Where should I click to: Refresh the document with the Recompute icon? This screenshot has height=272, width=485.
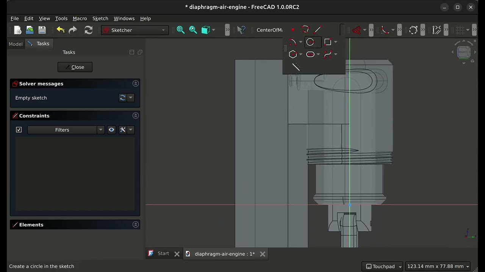pos(89,30)
